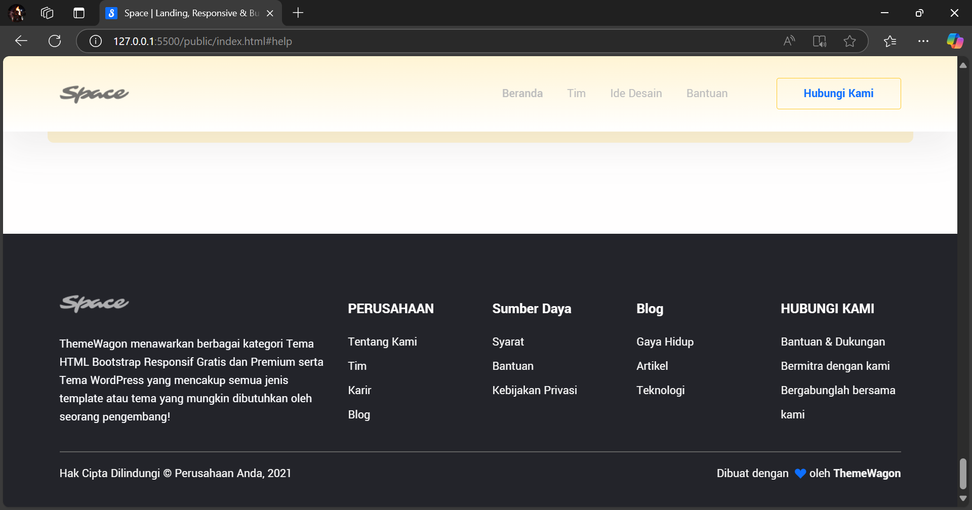Go to Ide Desain nav item
Viewport: 972px width, 510px height.
636,94
